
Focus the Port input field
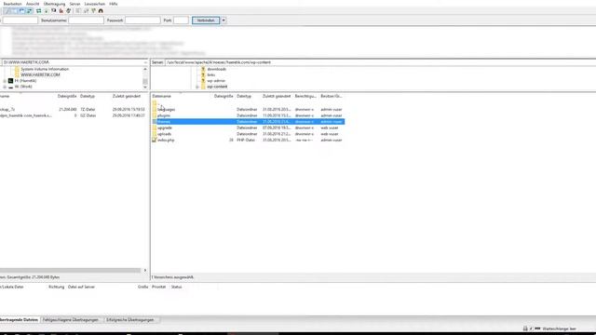coord(181,20)
